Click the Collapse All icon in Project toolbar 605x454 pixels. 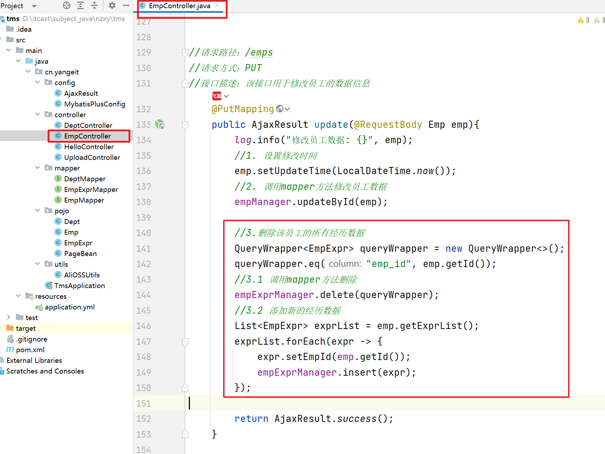(94, 5)
